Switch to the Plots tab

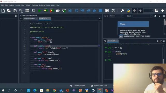click(138, 36)
